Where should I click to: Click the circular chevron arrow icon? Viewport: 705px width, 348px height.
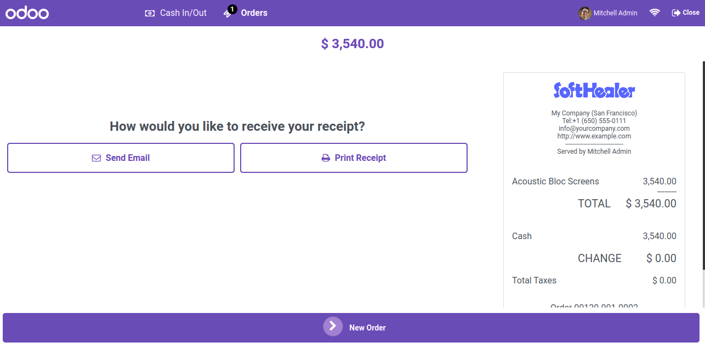pos(333,326)
